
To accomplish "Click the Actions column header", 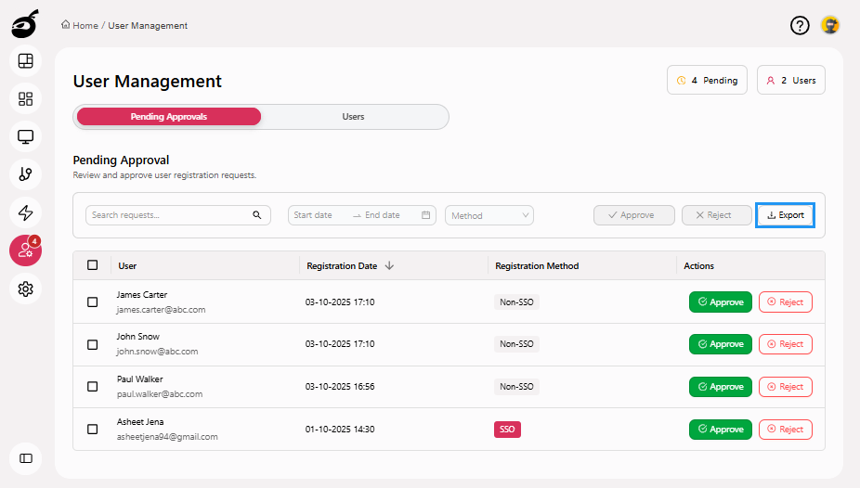I will (x=698, y=265).
